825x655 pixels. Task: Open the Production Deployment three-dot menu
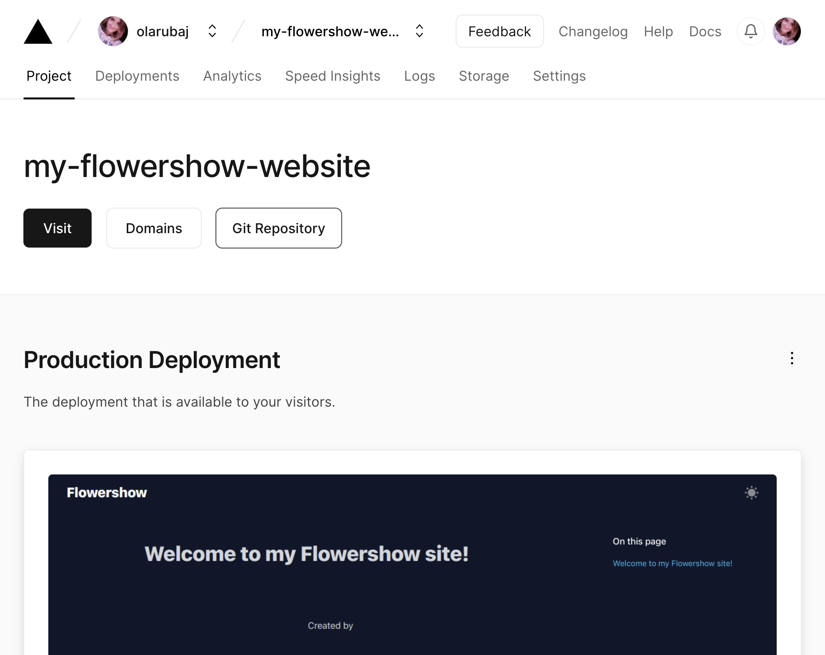[791, 358]
